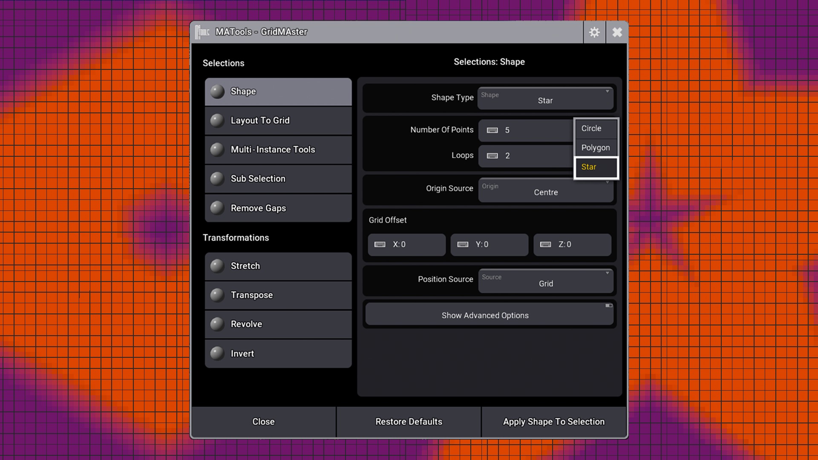Select the Layout To Grid option
The image size is (818, 460).
278,121
